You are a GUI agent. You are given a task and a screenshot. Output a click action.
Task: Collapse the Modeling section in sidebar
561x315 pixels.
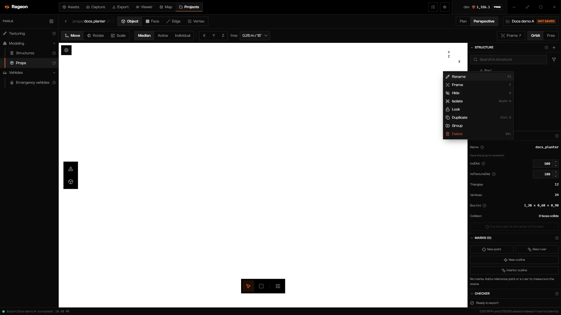point(54,43)
